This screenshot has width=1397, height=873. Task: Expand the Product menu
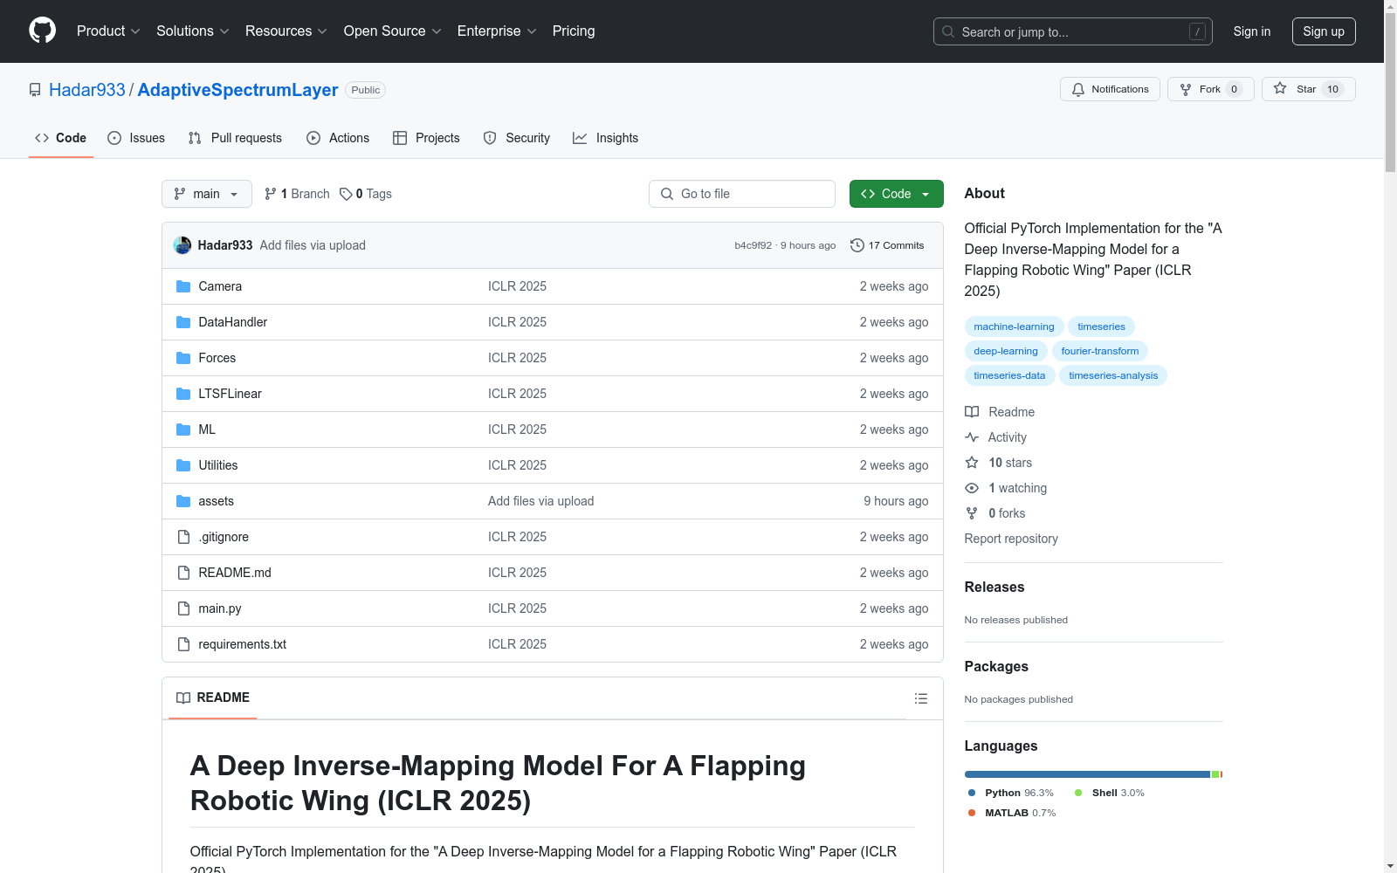[x=108, y=31]
